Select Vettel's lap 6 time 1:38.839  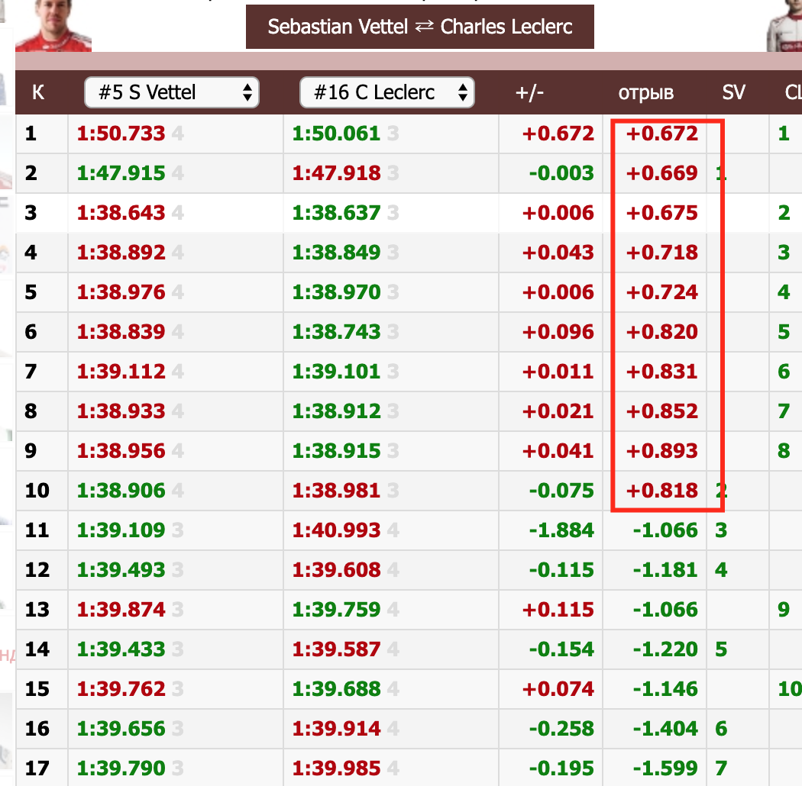(x=121, y=332)
